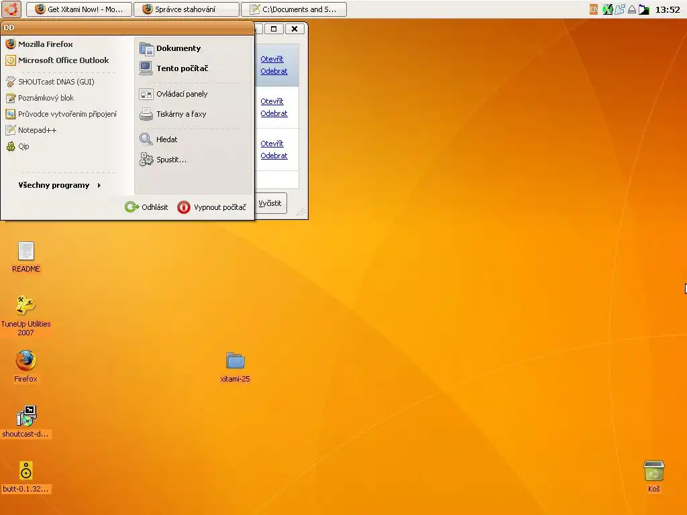The height and width of the screenshot is (515, 687).
Task: Click Vypnout počítač shutdown button
Action: pyautogui.click(x=212, y=207)
